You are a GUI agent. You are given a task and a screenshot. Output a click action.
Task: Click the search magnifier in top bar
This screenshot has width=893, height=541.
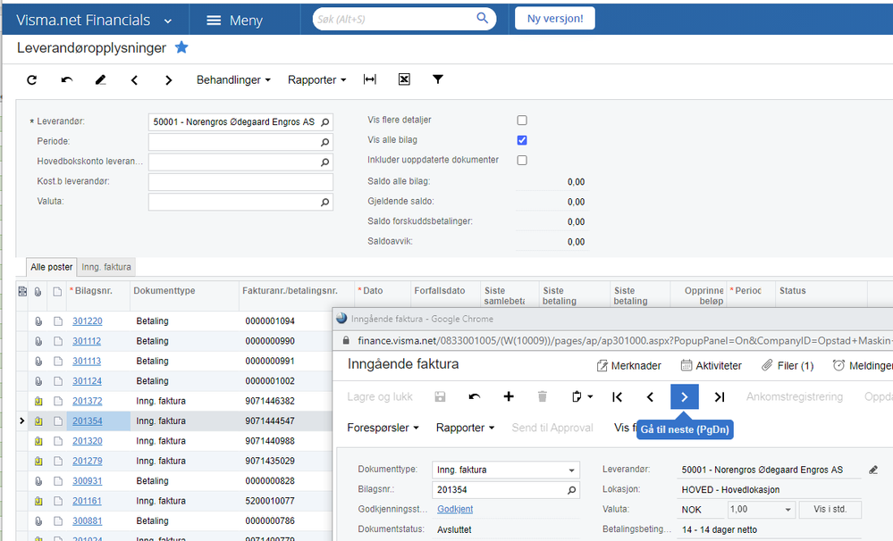click(482, 18)
